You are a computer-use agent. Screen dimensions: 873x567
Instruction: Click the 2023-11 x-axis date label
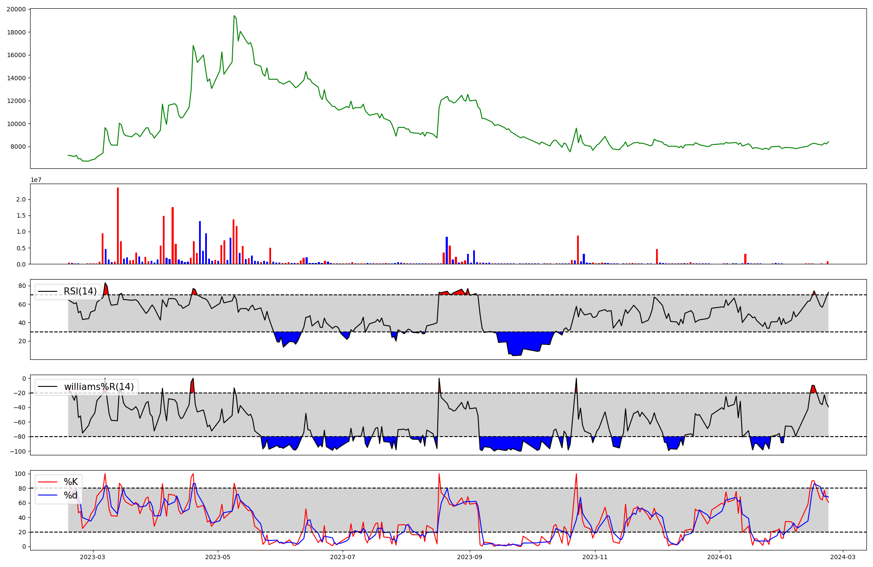[x=595, y=557]
